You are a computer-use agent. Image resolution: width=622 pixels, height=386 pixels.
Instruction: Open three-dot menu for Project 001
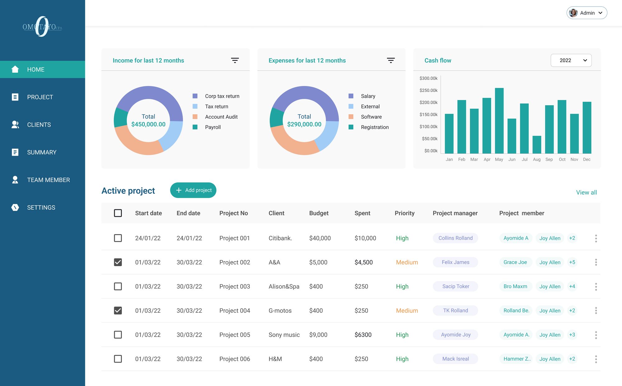(x=596, y=238)
